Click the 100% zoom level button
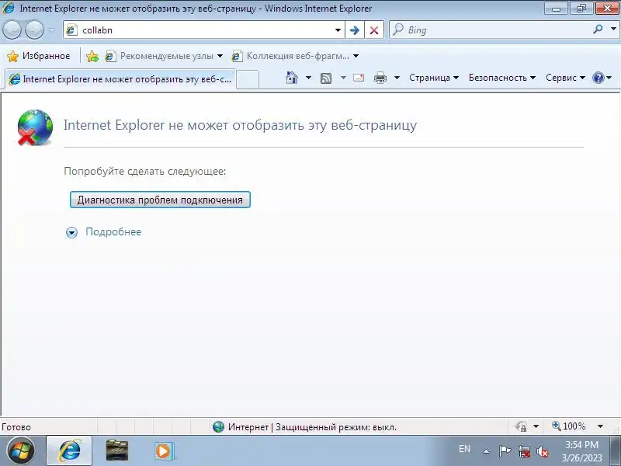 pos(569,426)
